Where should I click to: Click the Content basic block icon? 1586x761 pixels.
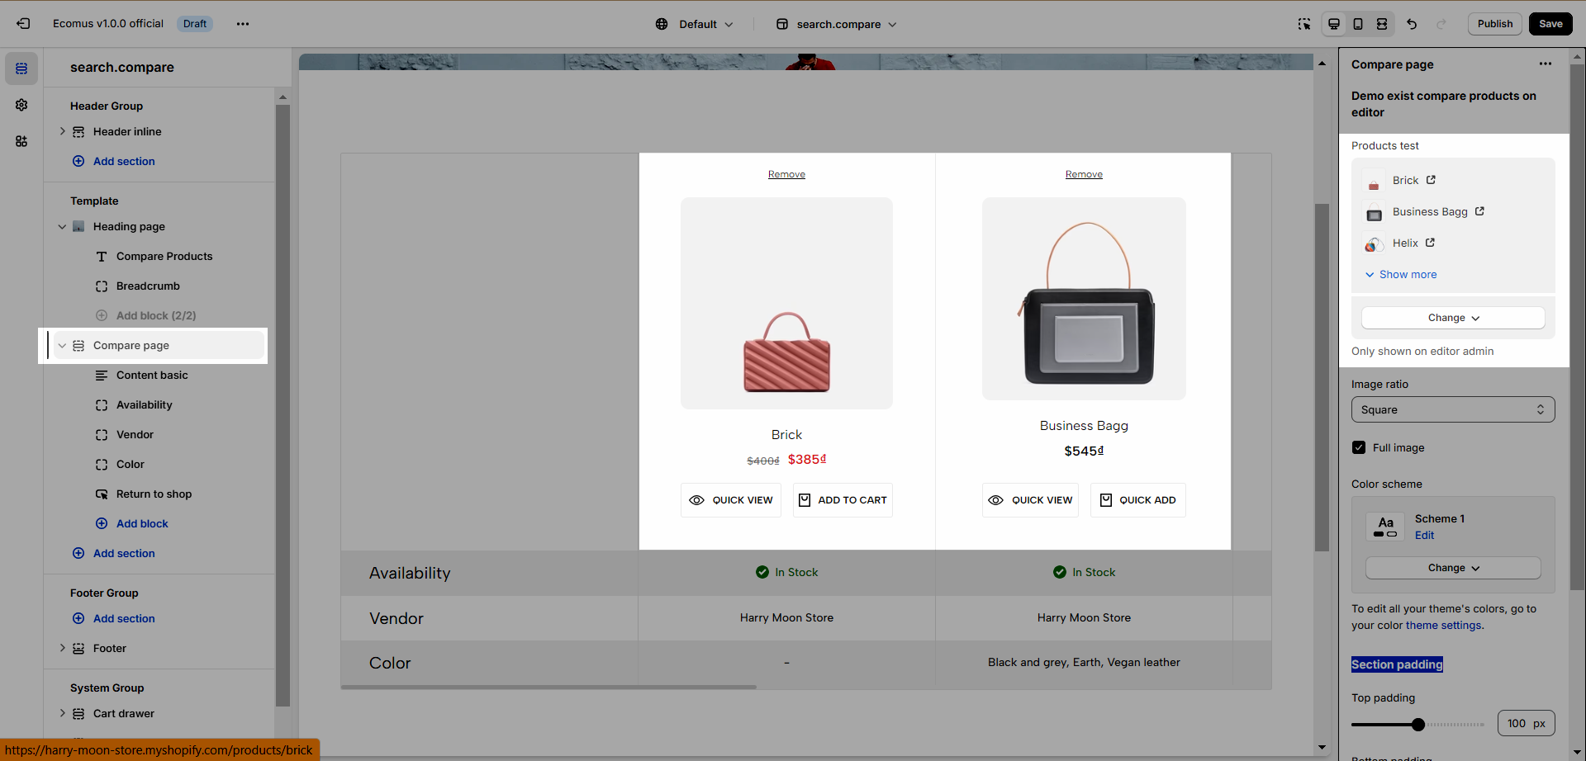coord(102,376)
